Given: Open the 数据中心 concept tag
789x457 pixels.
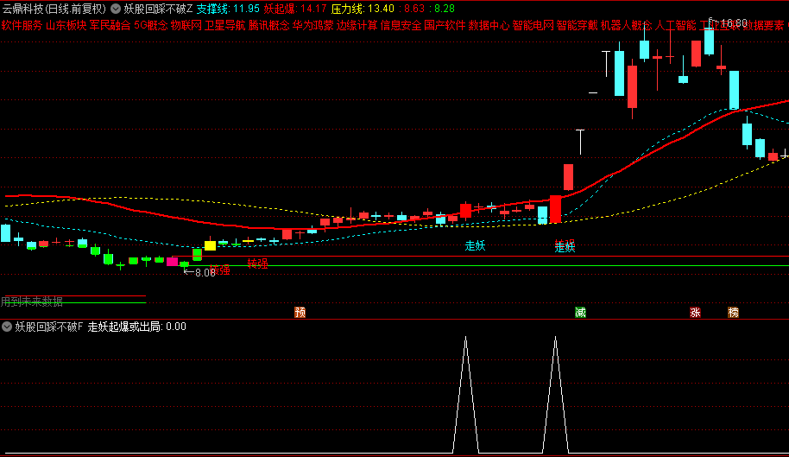Looking at the screenshot, I should (x=489, y=25).
